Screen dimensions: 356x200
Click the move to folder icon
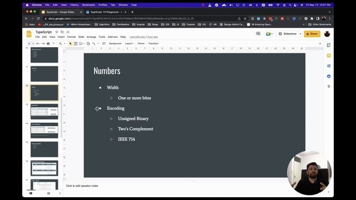pos(62,32)
